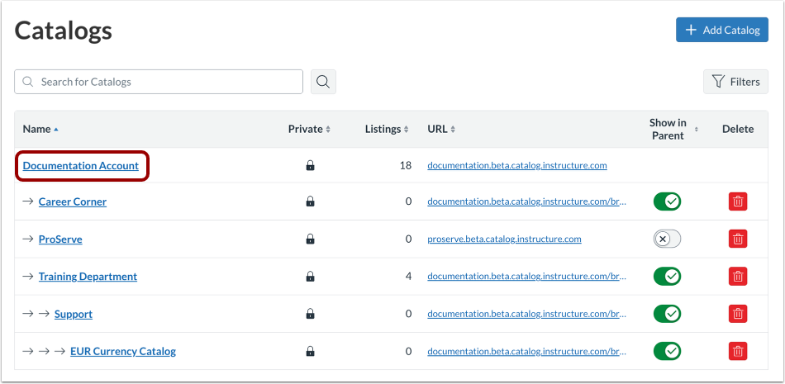This screenshot has height=384, width=785.
Task: Focus the Search for Catalogs field
Action: [165, 82]
